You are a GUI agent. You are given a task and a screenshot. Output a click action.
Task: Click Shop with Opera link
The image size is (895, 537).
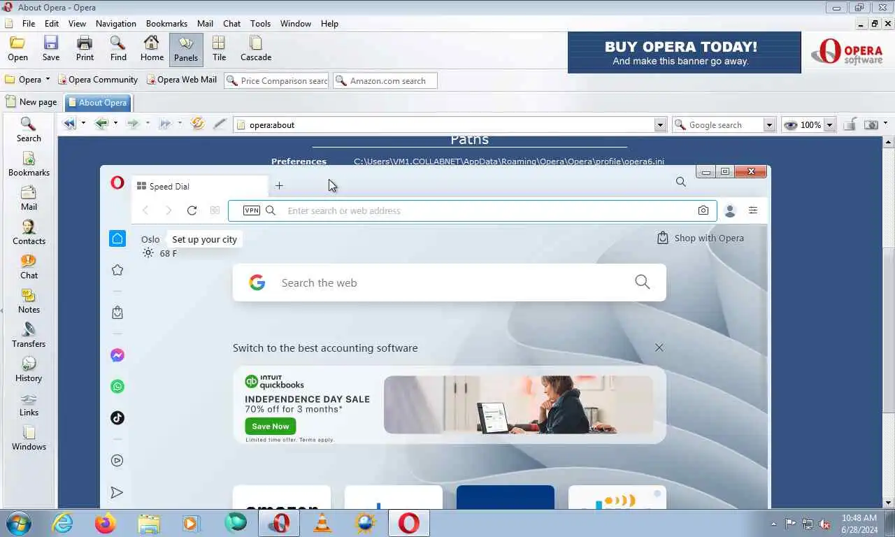pyautogui.click(x=701, y=238)
